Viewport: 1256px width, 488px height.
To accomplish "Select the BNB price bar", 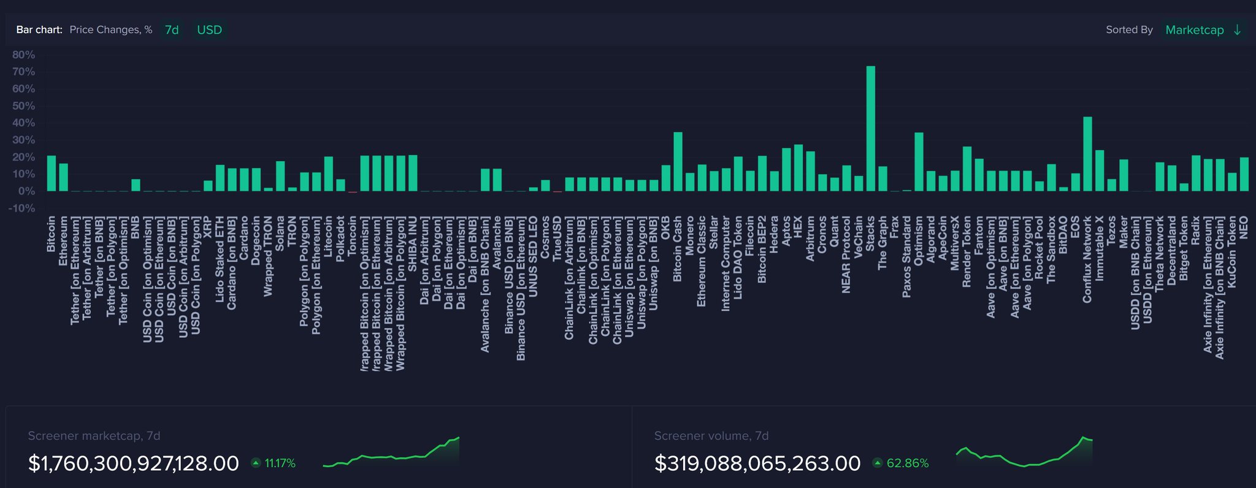I will (x=136, y=185).
